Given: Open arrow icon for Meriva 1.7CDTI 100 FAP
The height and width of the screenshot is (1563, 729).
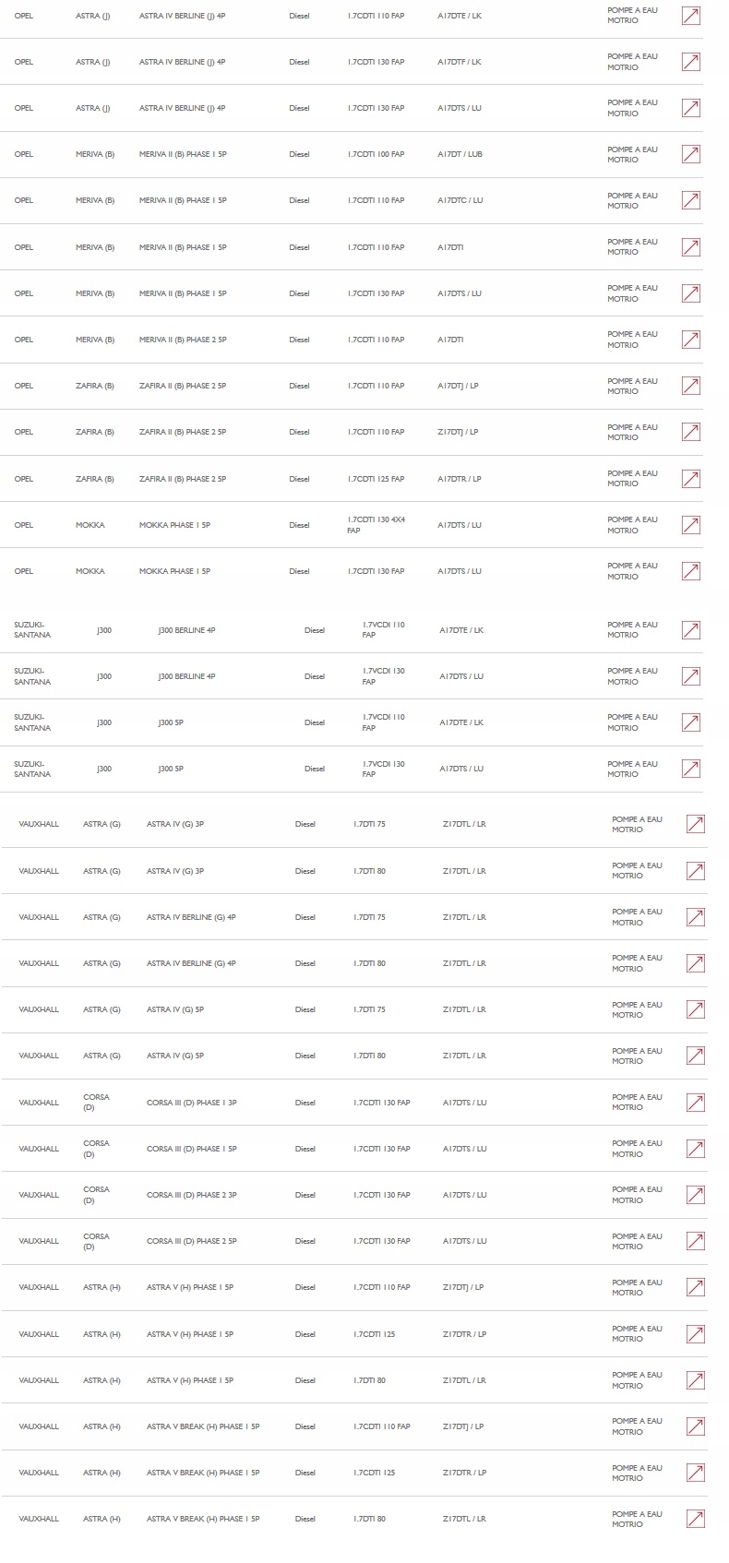Looking at the screenshot, I should click(x=690, y=154).
